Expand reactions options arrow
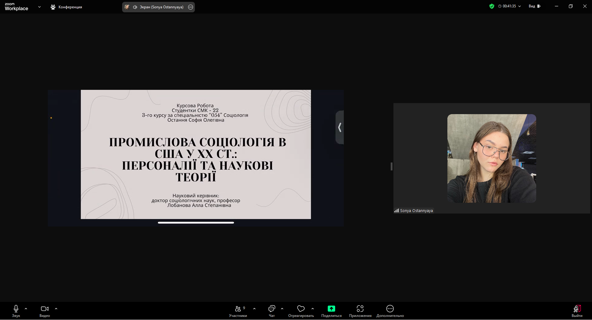 (x=313, y=309)
